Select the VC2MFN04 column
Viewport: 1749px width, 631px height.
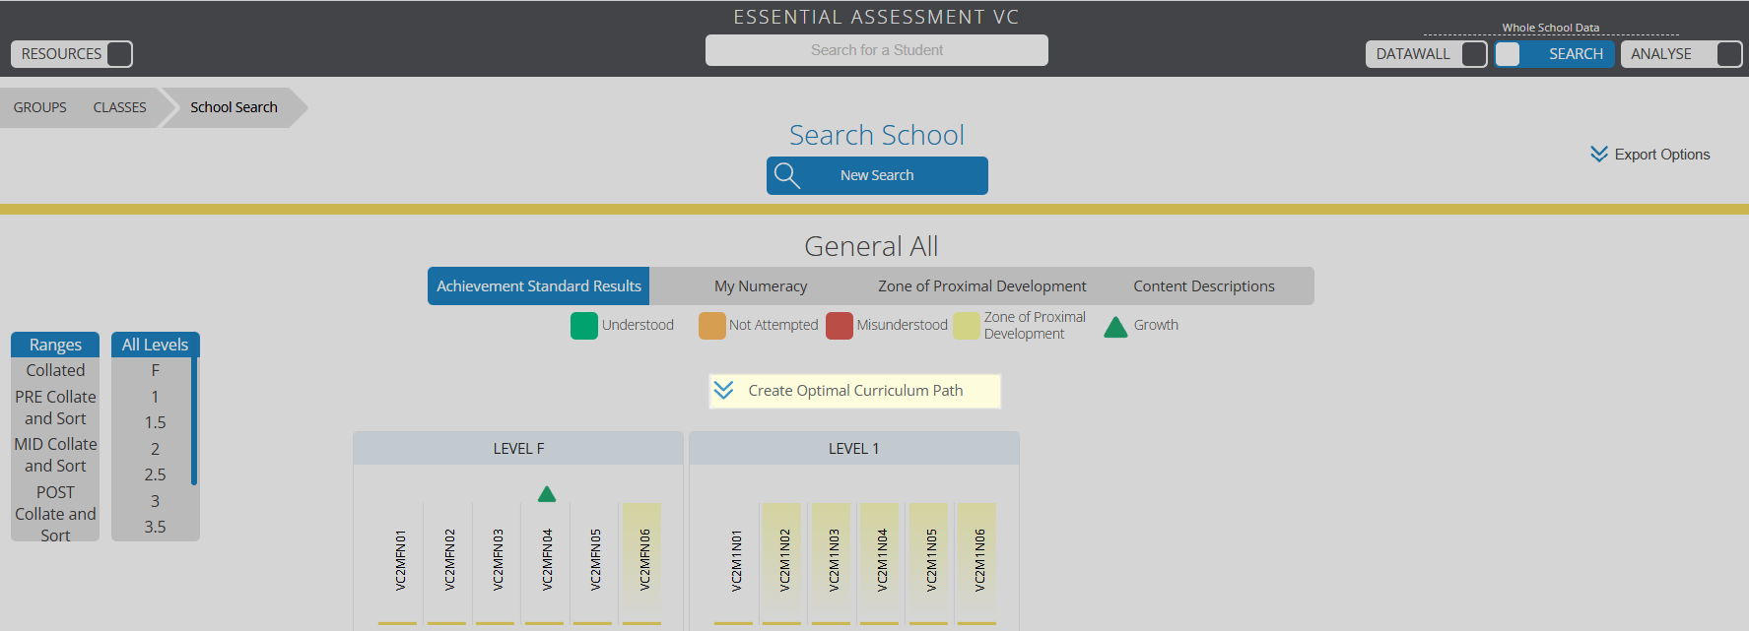click(x=545, y=562)
